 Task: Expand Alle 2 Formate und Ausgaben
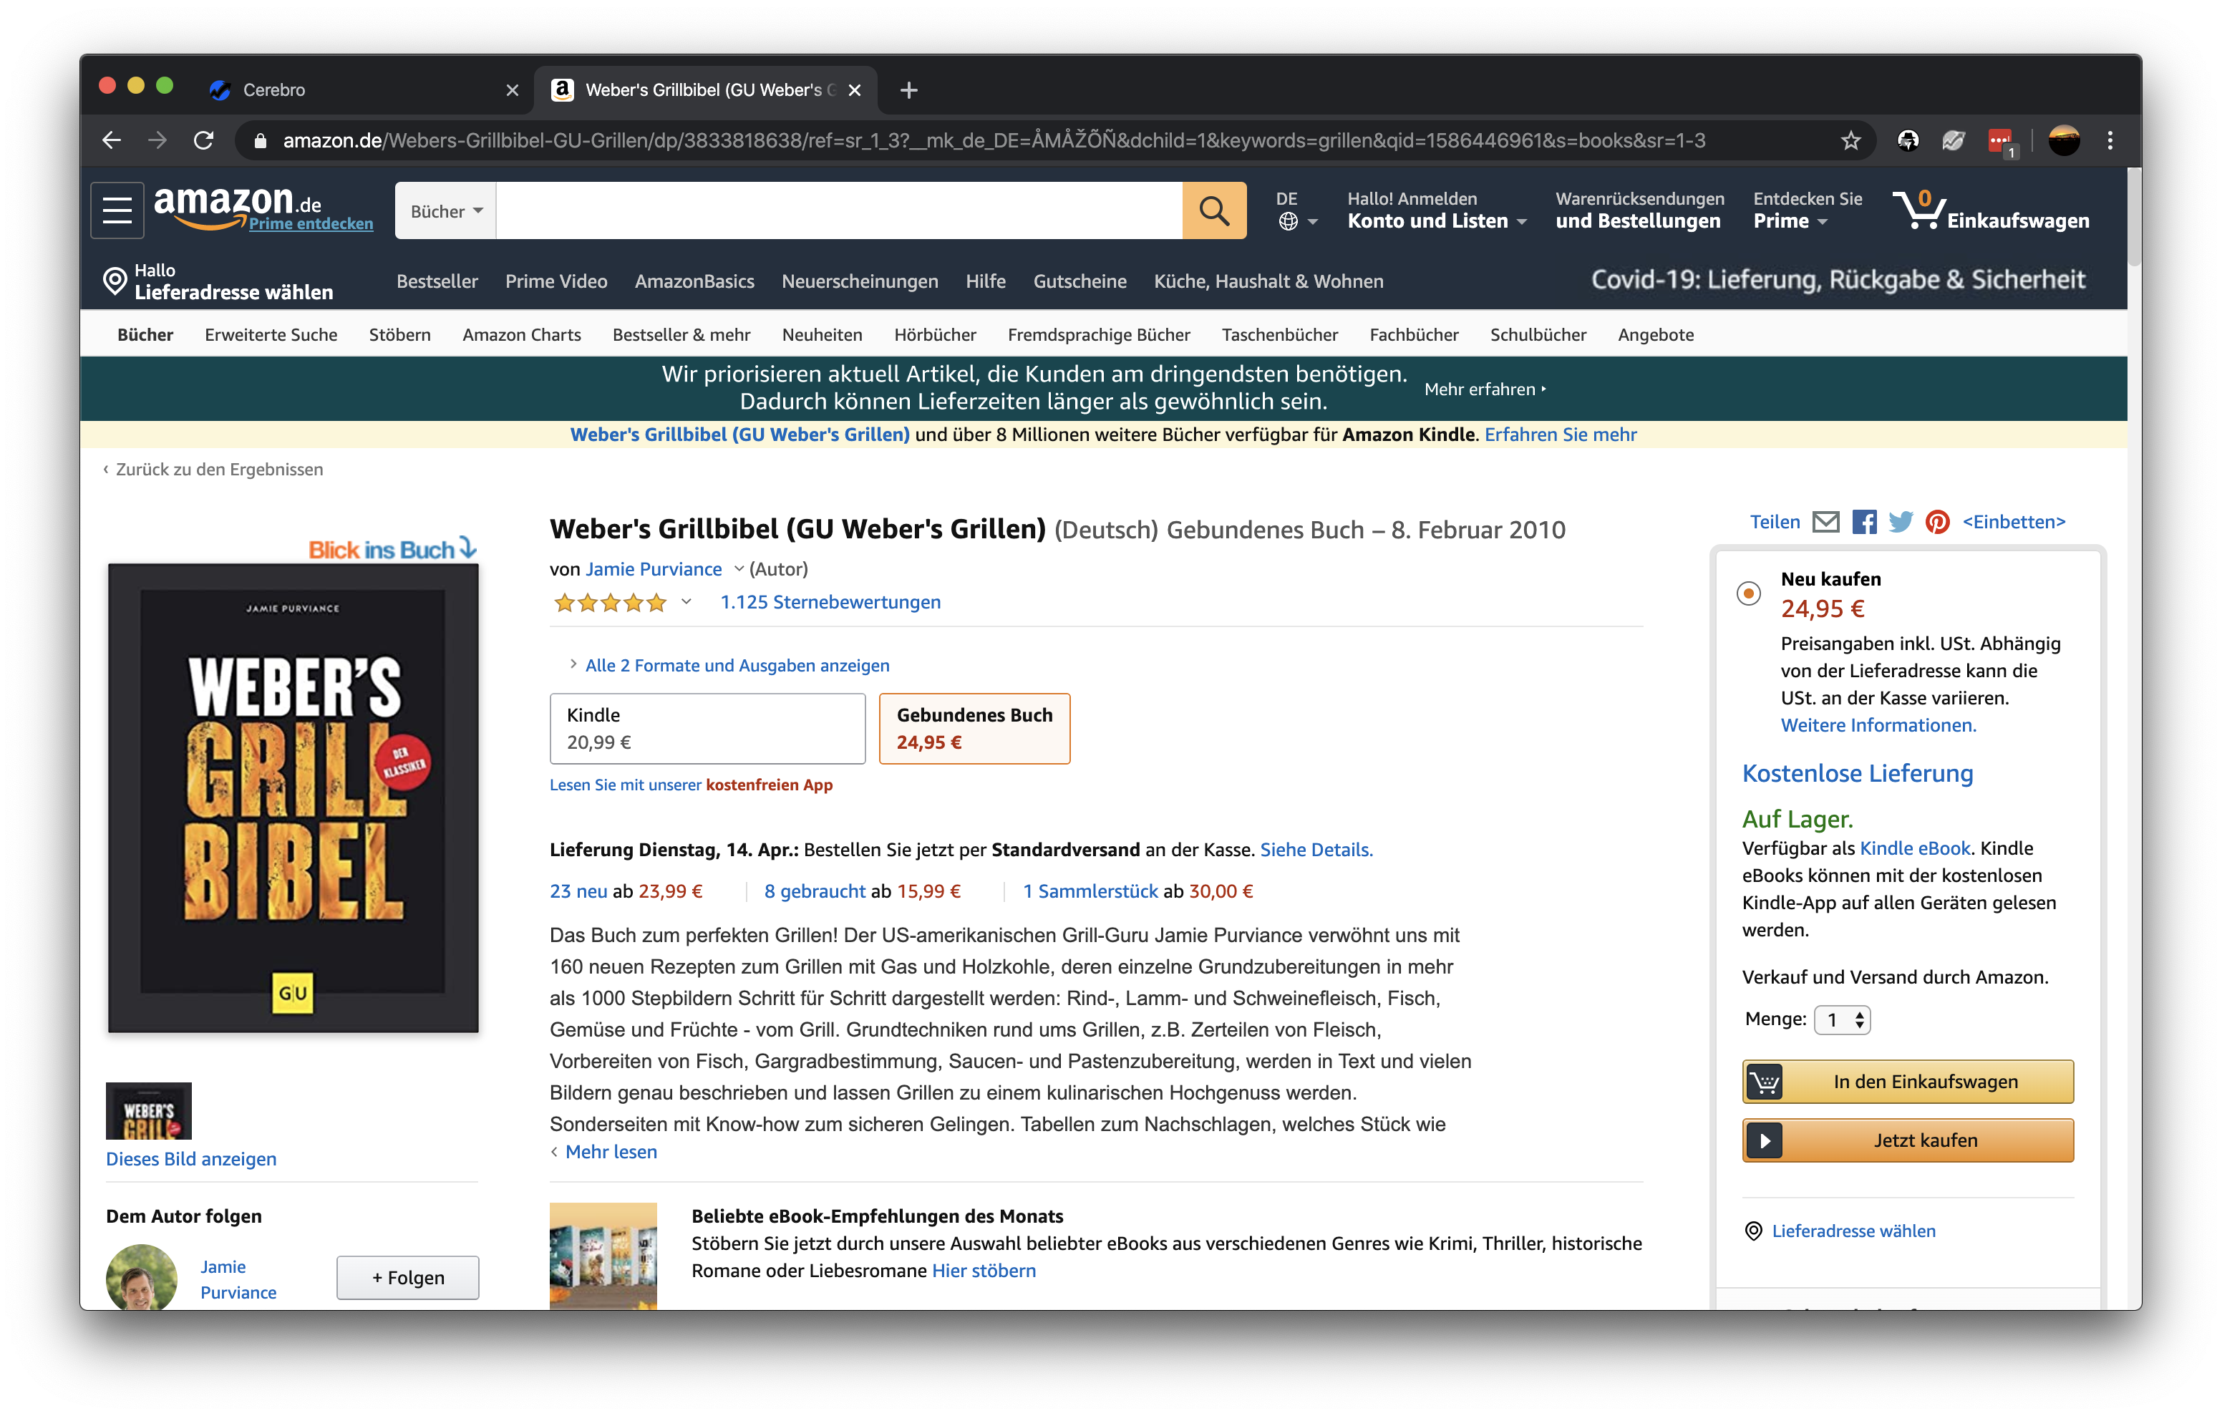[x=737, y=666]
